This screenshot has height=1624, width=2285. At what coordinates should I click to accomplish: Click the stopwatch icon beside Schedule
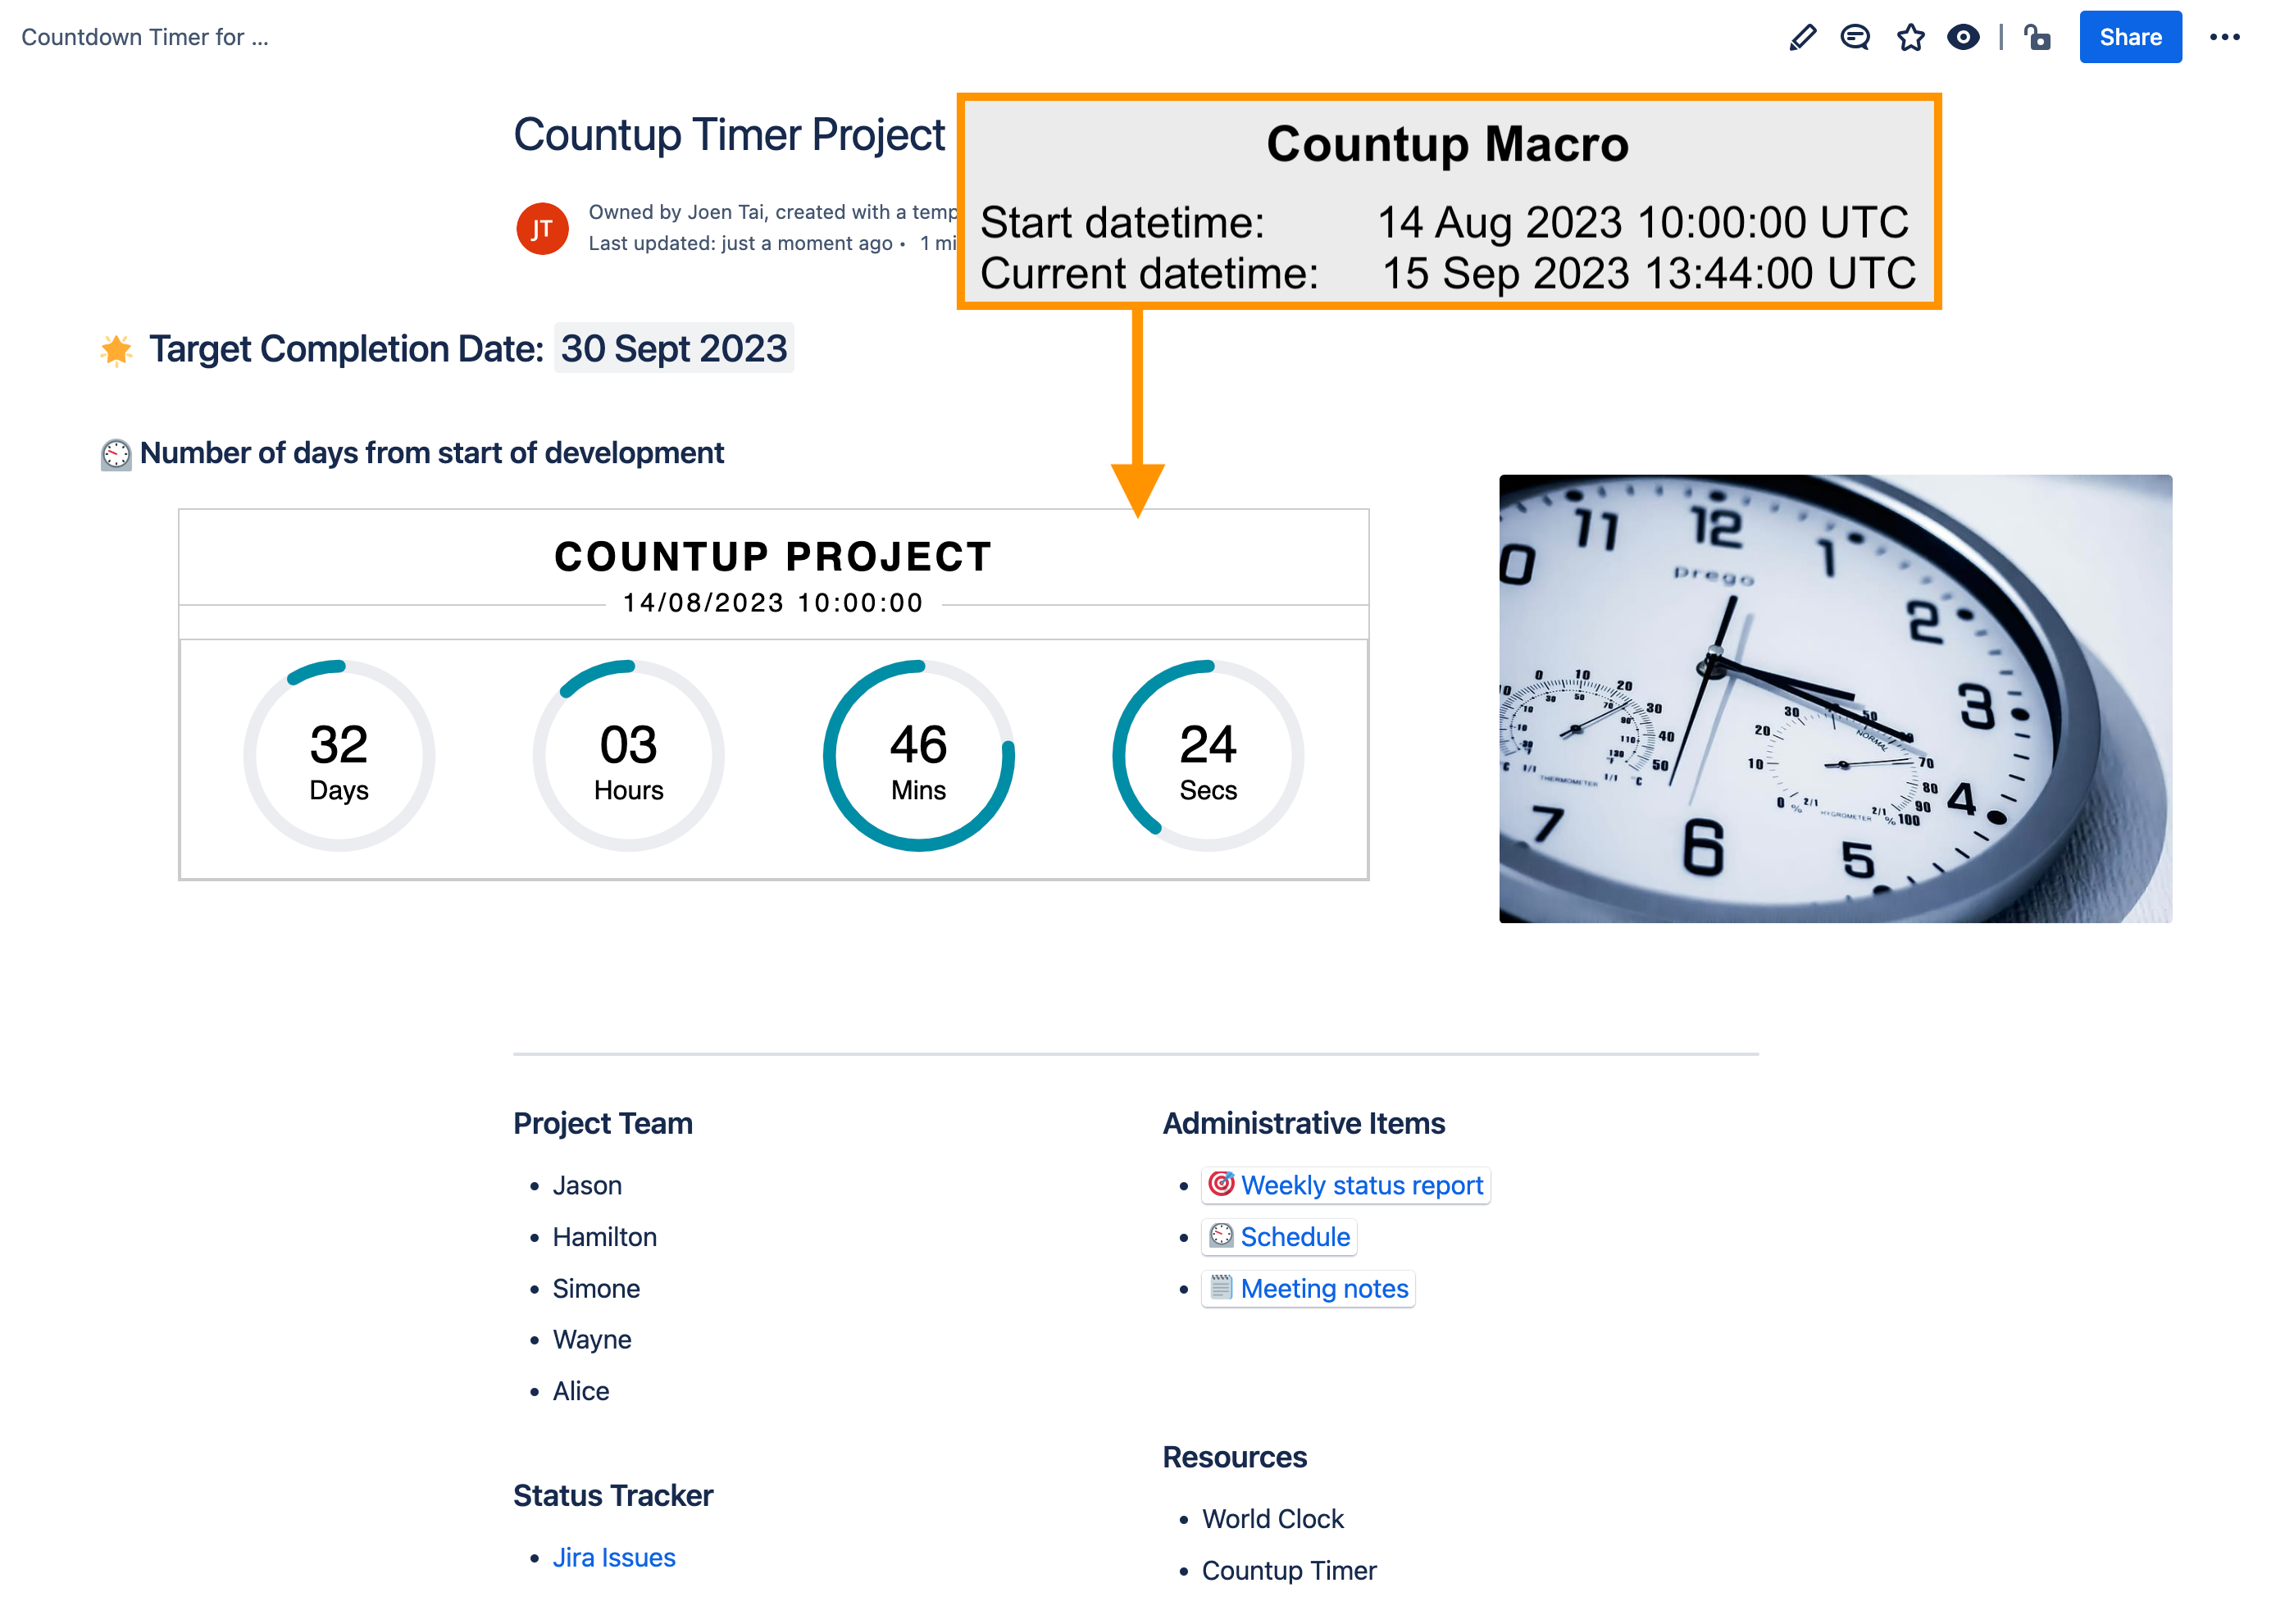point(1221,1236)
